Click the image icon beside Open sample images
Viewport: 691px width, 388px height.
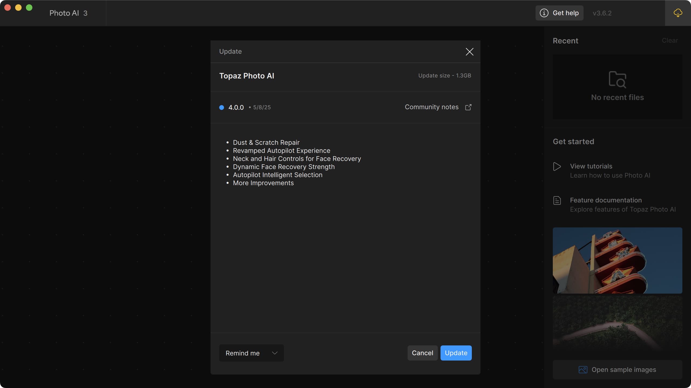tap(583, 370)
